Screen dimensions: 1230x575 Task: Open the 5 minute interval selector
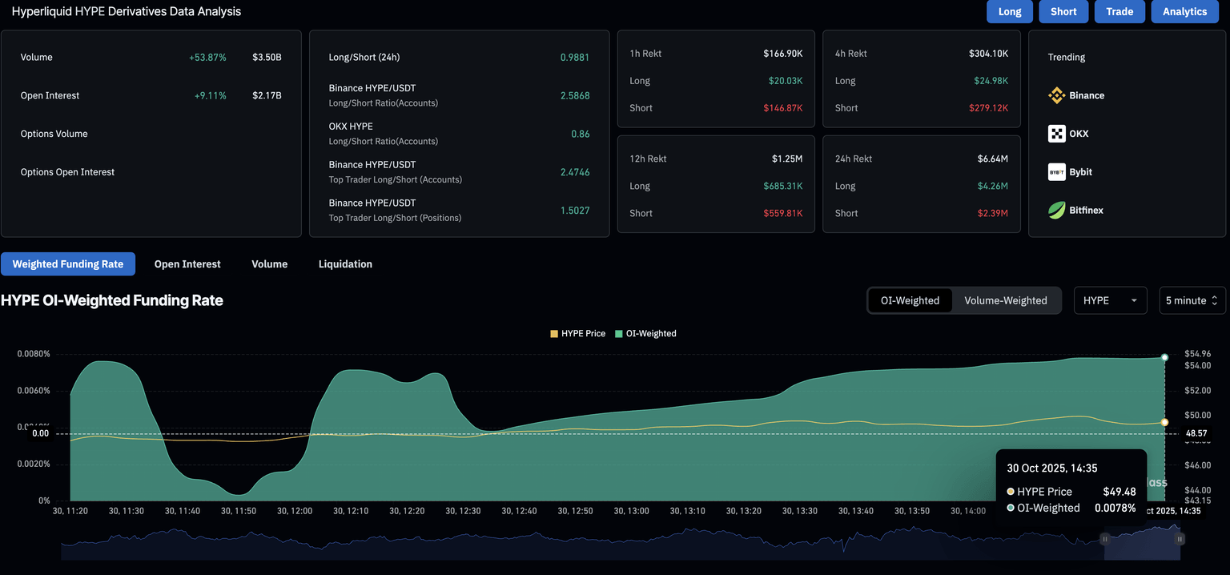[1192, 300]
